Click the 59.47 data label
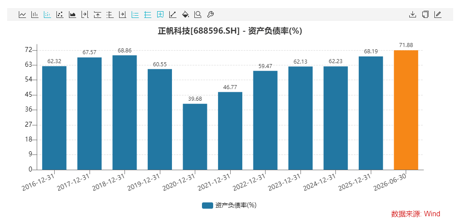This screenshot has height=223, width=459. [x=265, y=66]
